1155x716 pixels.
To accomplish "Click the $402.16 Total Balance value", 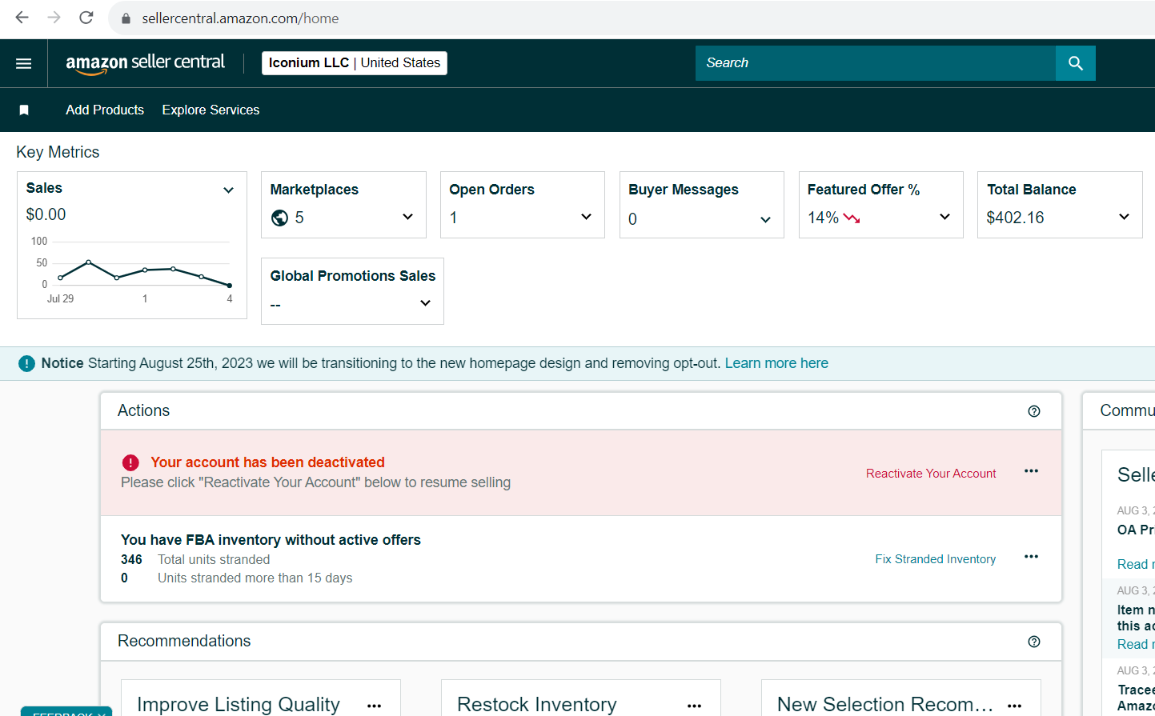I will point(1015,218).
